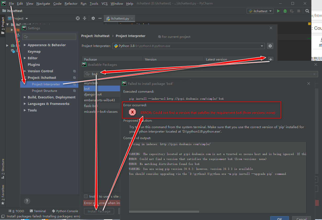Hide the Project panel with minus icon
Image resolution: width=322 pixels, height=220 pixels.
point(100,18)
